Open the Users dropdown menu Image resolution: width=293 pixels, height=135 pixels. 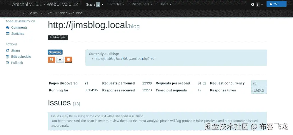(166, 4)
